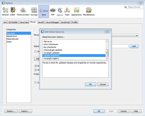Switch to the Java Card tab
Image resolution: width=145 pixels, height=116 pixels.
(24, 22)
